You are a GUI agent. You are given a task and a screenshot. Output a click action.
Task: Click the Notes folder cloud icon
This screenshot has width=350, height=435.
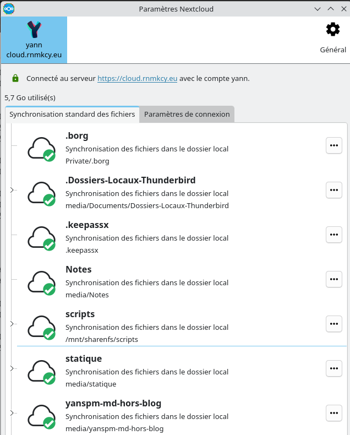click(x=42, y=283)
